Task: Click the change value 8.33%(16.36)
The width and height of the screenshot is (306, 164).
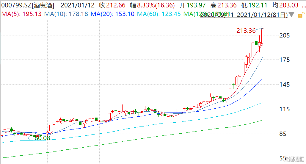Action: click(x=156, y=5)
